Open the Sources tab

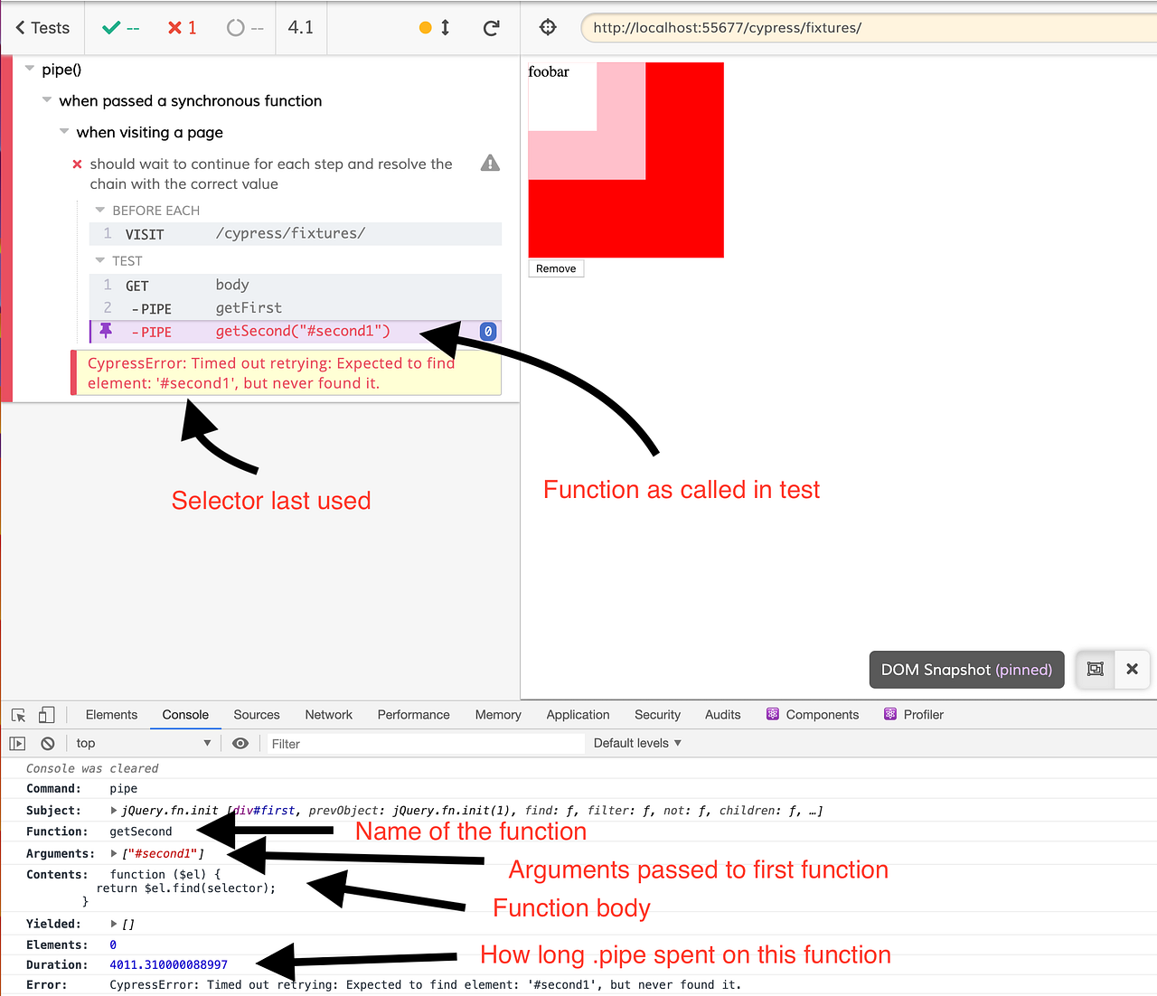257,715
